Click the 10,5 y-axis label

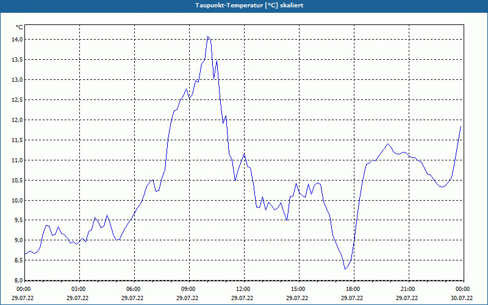point(18,180)
